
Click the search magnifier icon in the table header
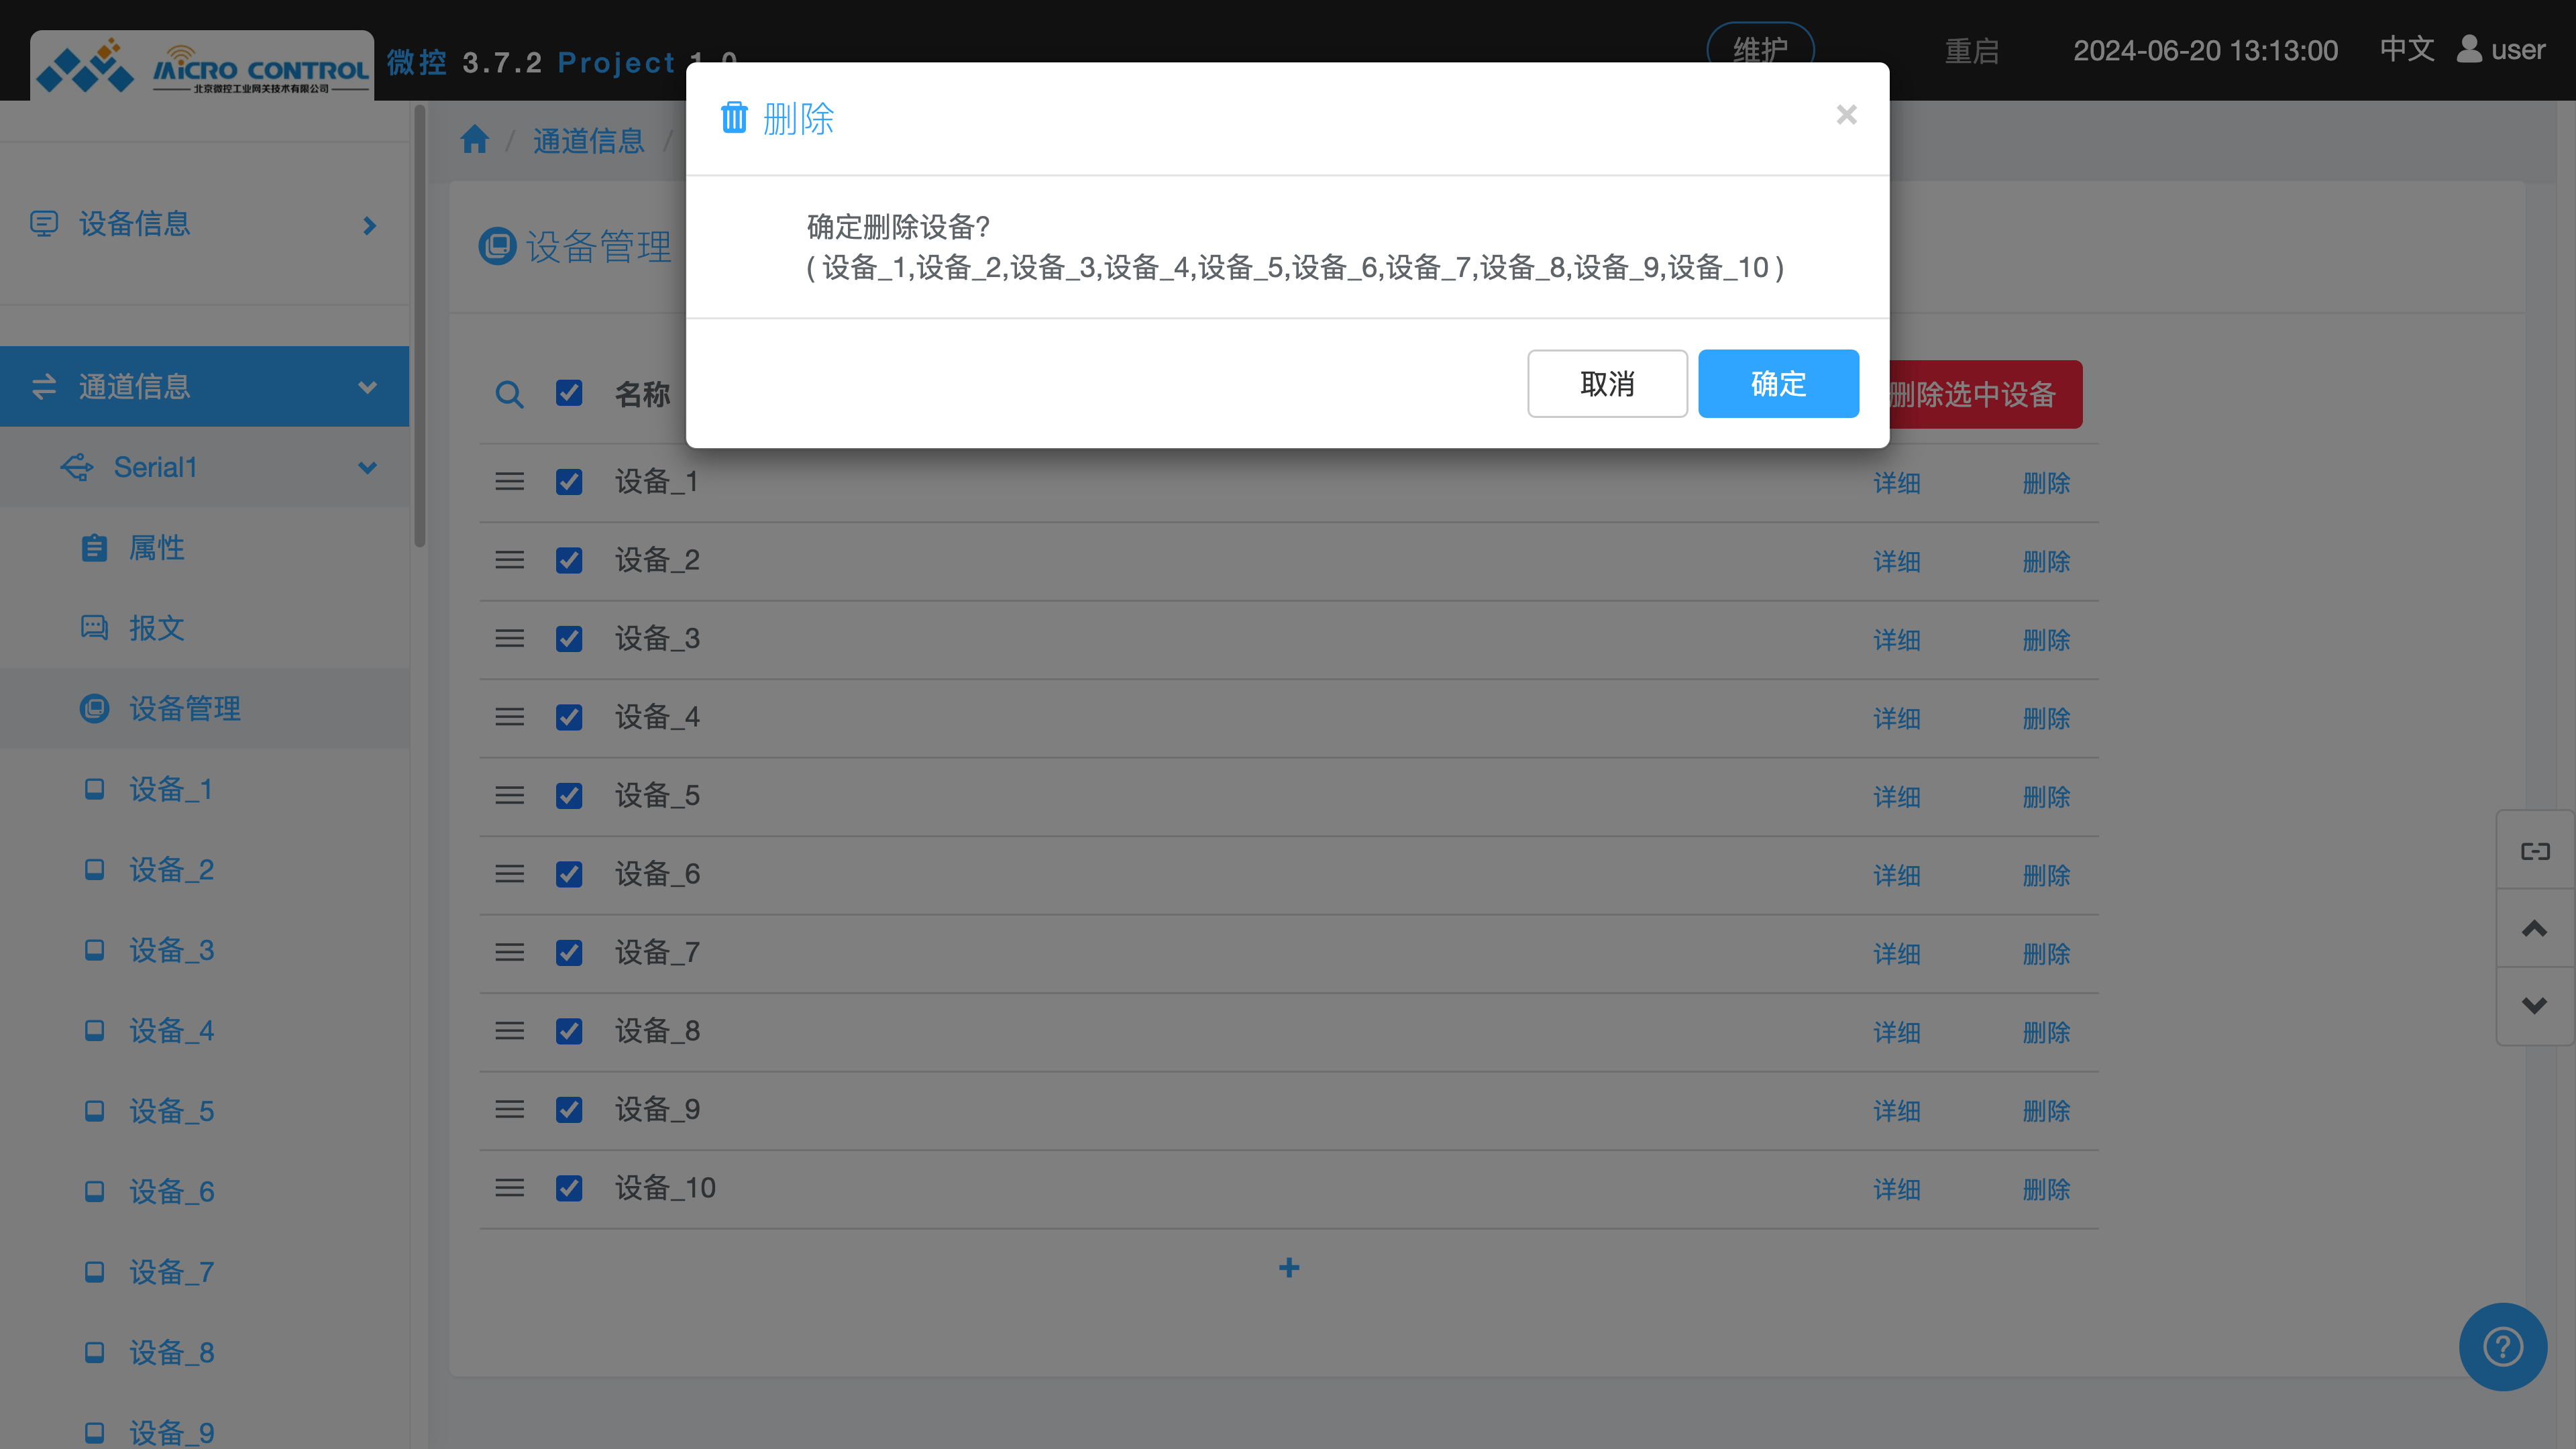click(x=509, y=394)
